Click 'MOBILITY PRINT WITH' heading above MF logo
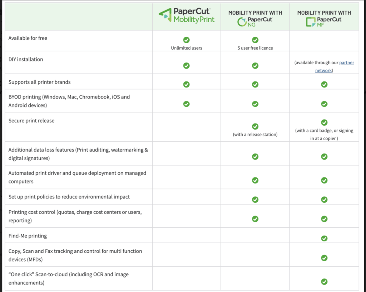 324,13
